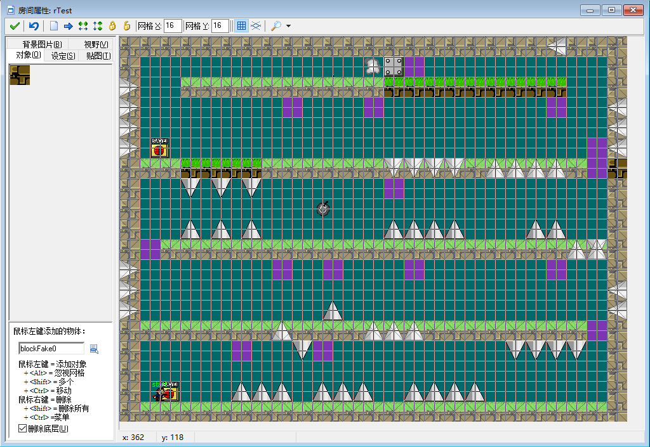Shift all instances with the blue arrow icon
The height and width of the screenshot is (447, 650).
point(69,26)
